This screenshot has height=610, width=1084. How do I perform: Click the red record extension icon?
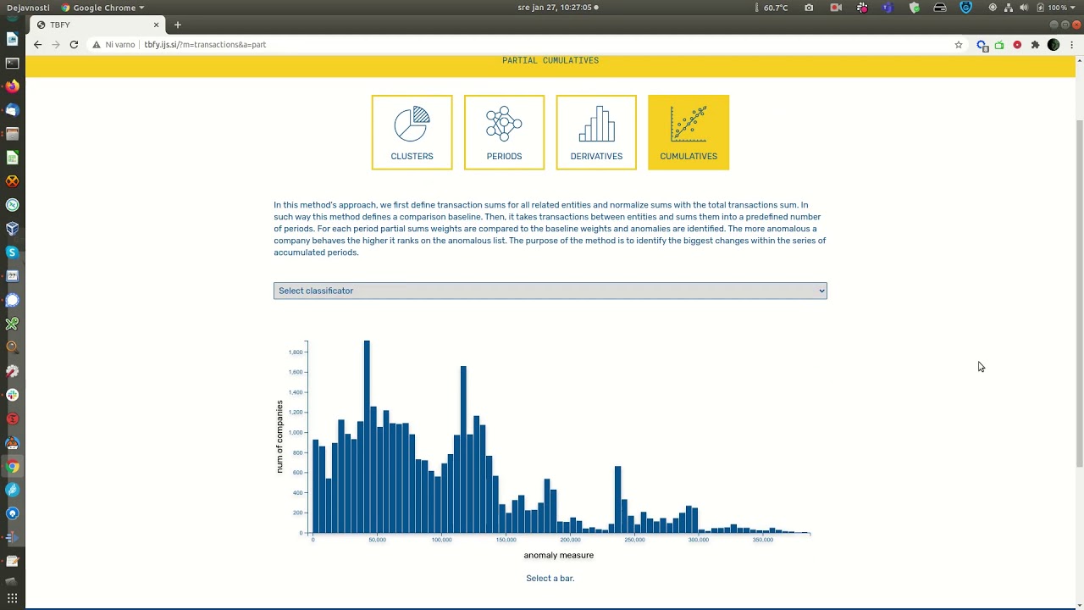(1017, 45)
